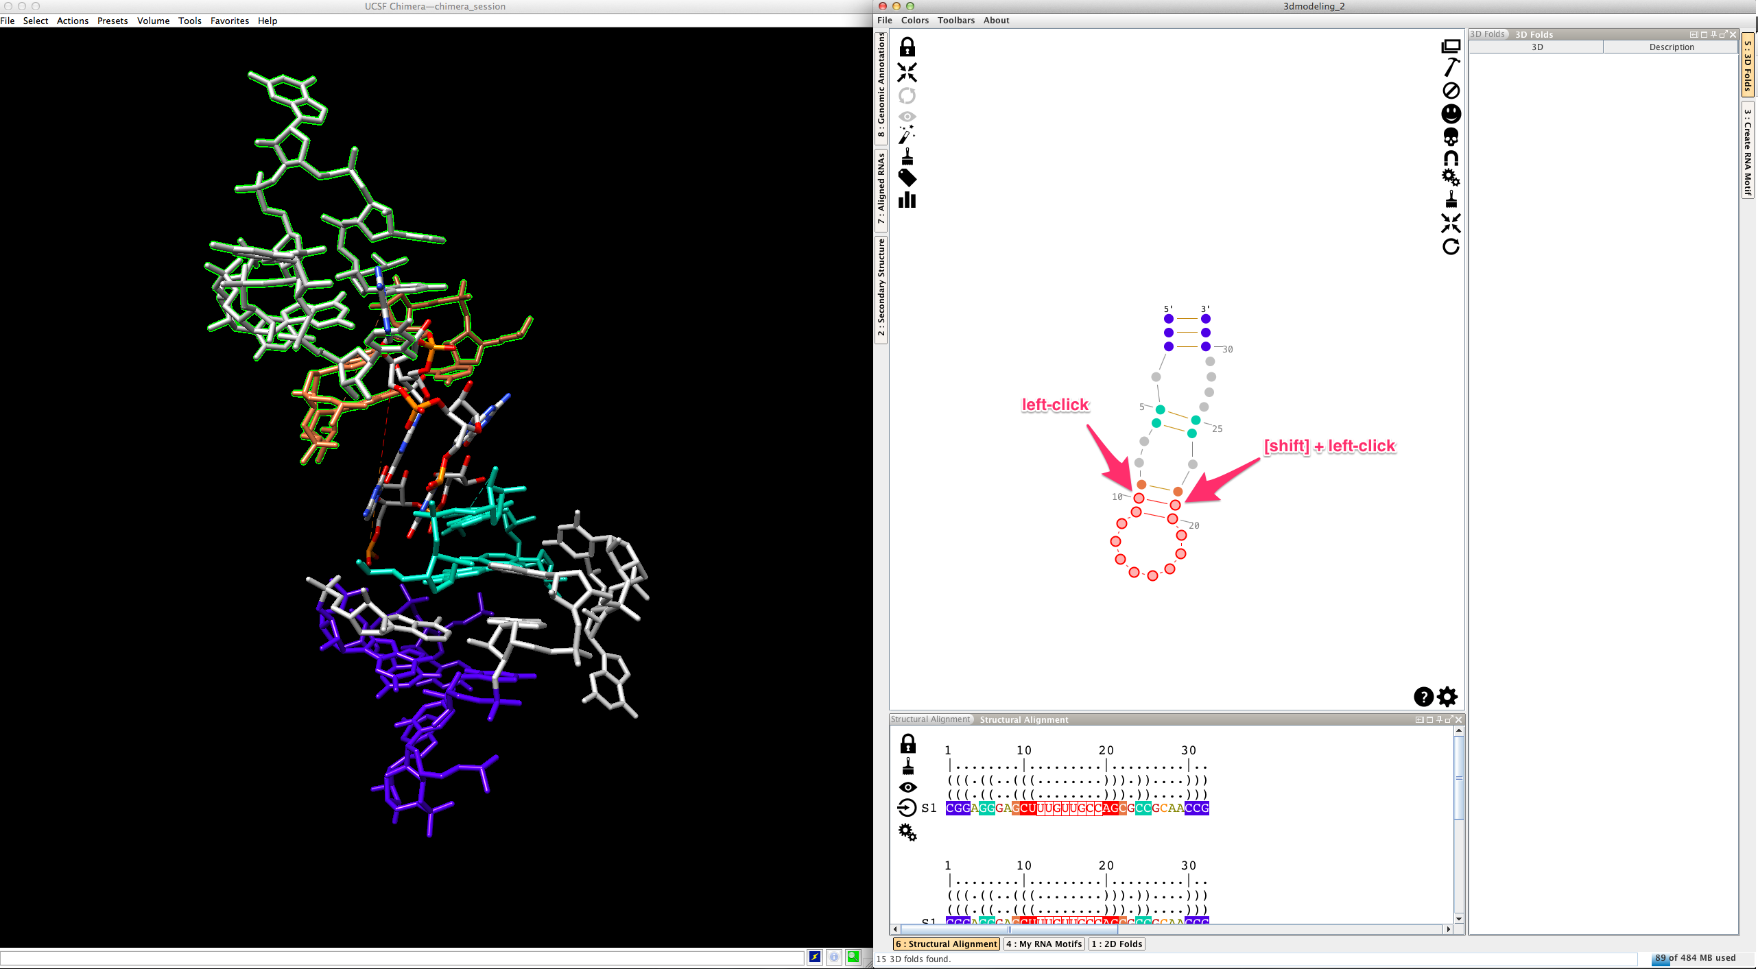The width and height of the screenshot is (1758, 969).
Task: Click the tag label icon
Action: 907,178
